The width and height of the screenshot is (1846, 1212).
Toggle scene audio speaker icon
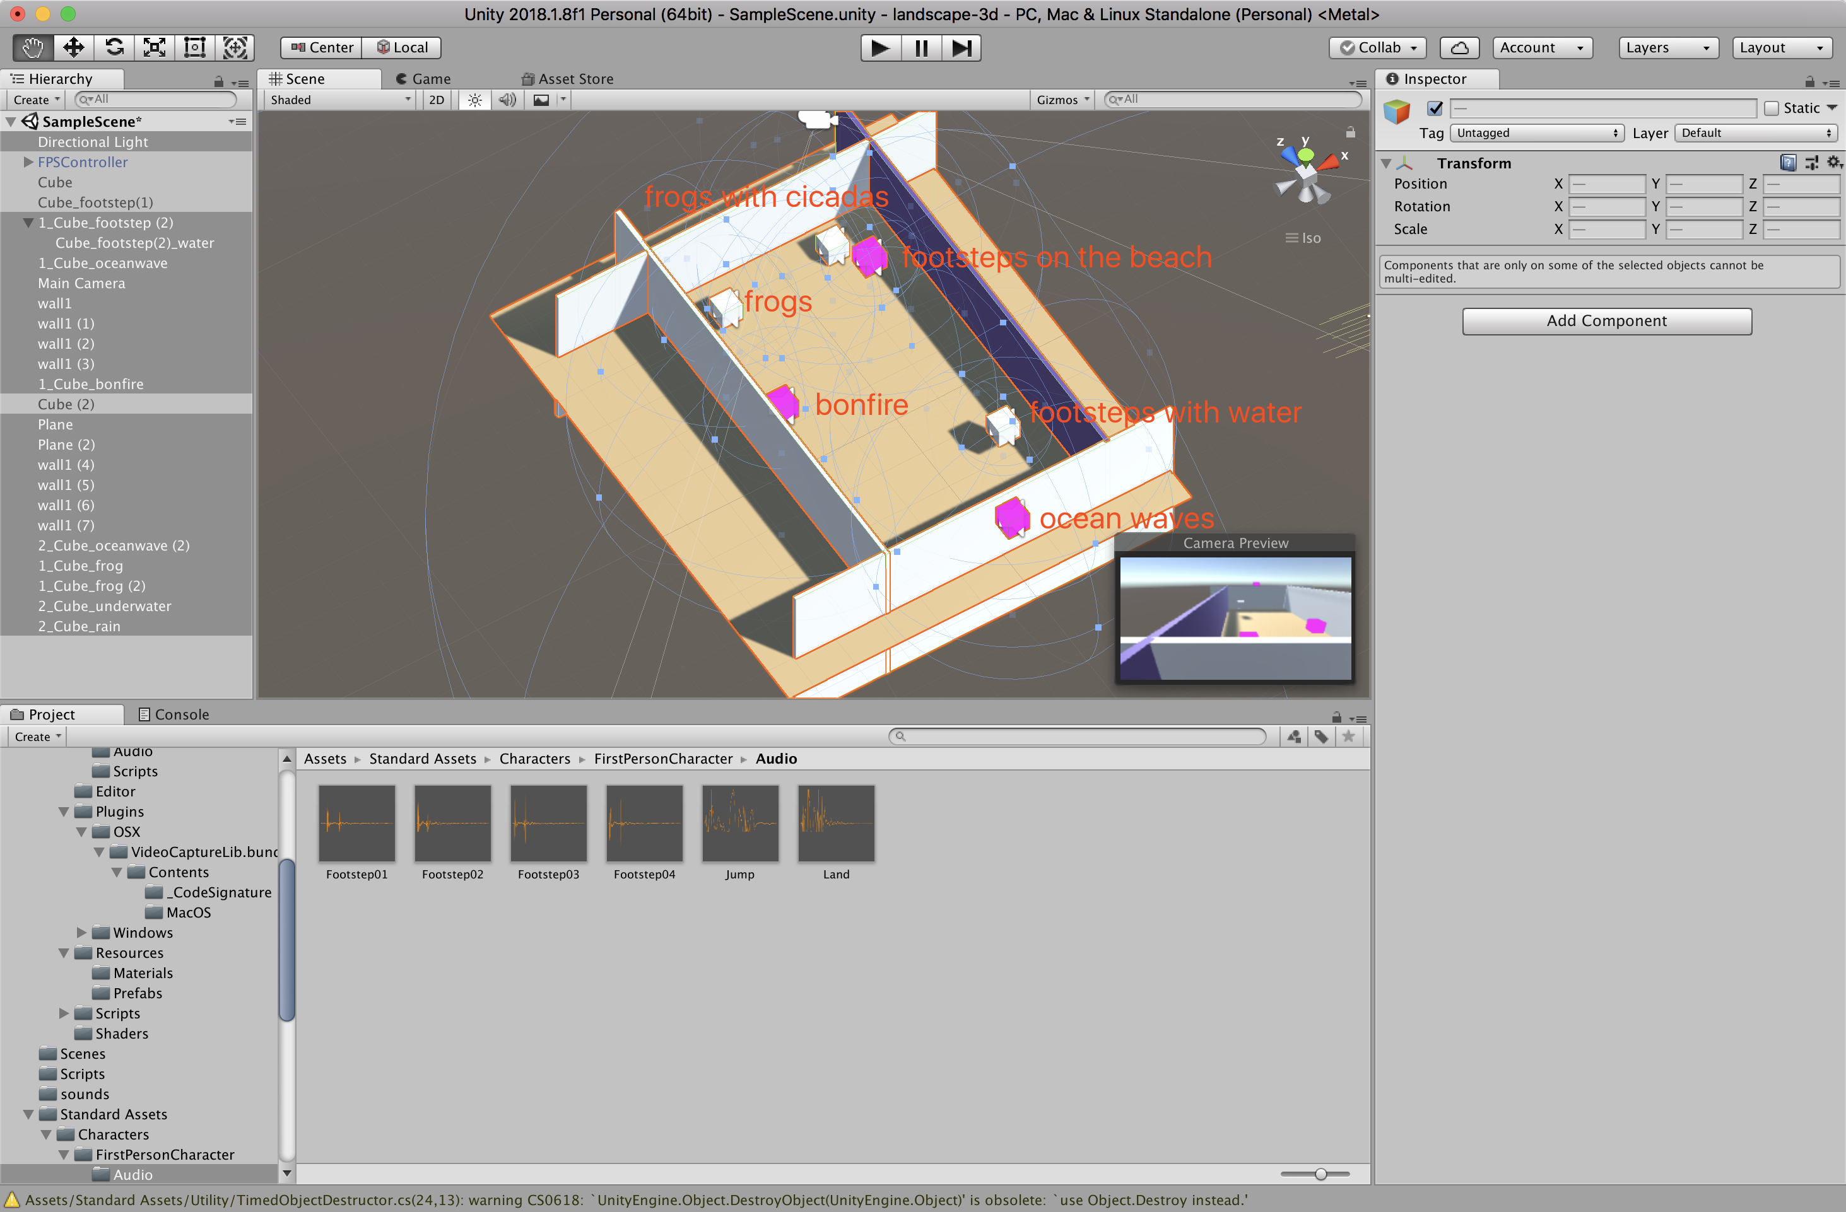pos(507,100)
